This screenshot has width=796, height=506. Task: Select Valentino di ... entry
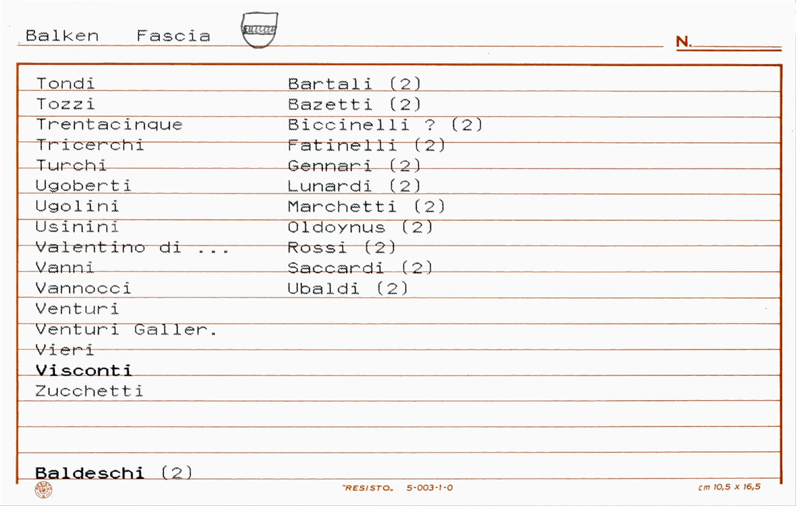click(x=132, y=248)
